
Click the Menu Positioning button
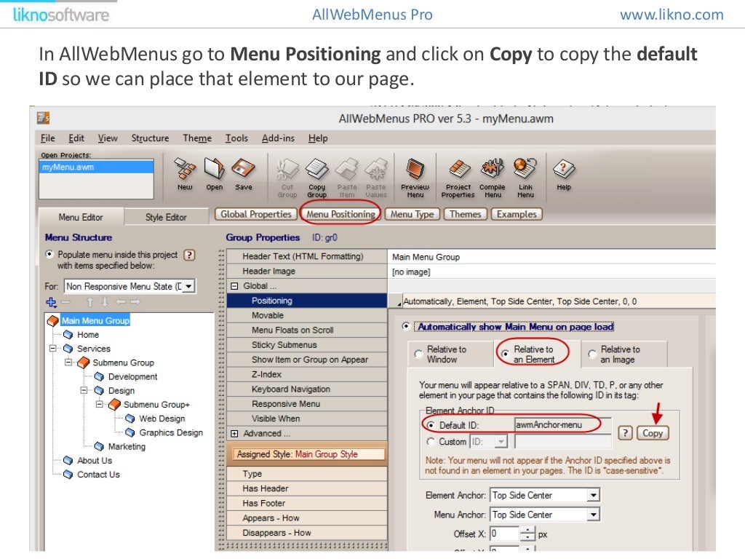[x=340, y=215]
